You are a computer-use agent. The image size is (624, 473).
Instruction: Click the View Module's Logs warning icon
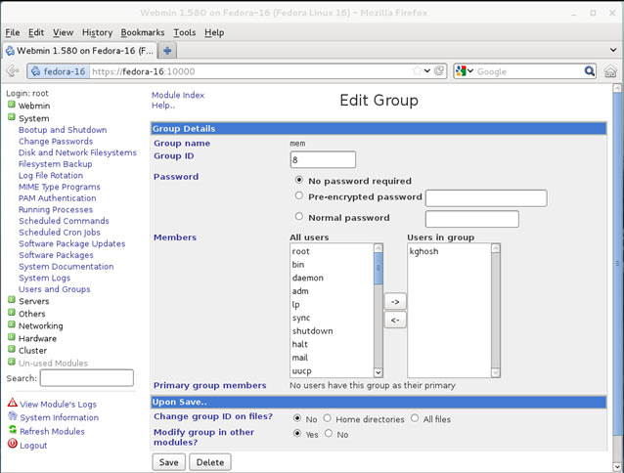click(x=13, y=403)
